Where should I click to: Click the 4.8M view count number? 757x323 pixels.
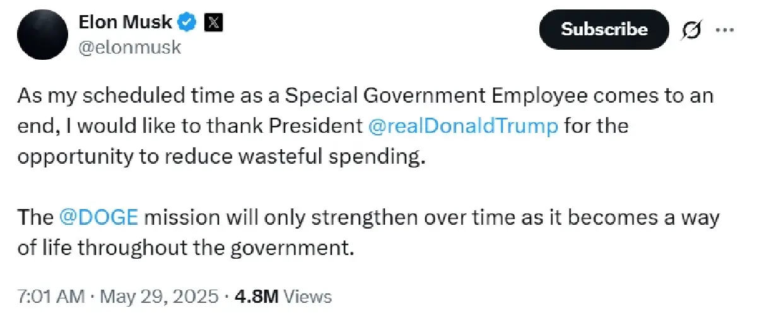255,297
